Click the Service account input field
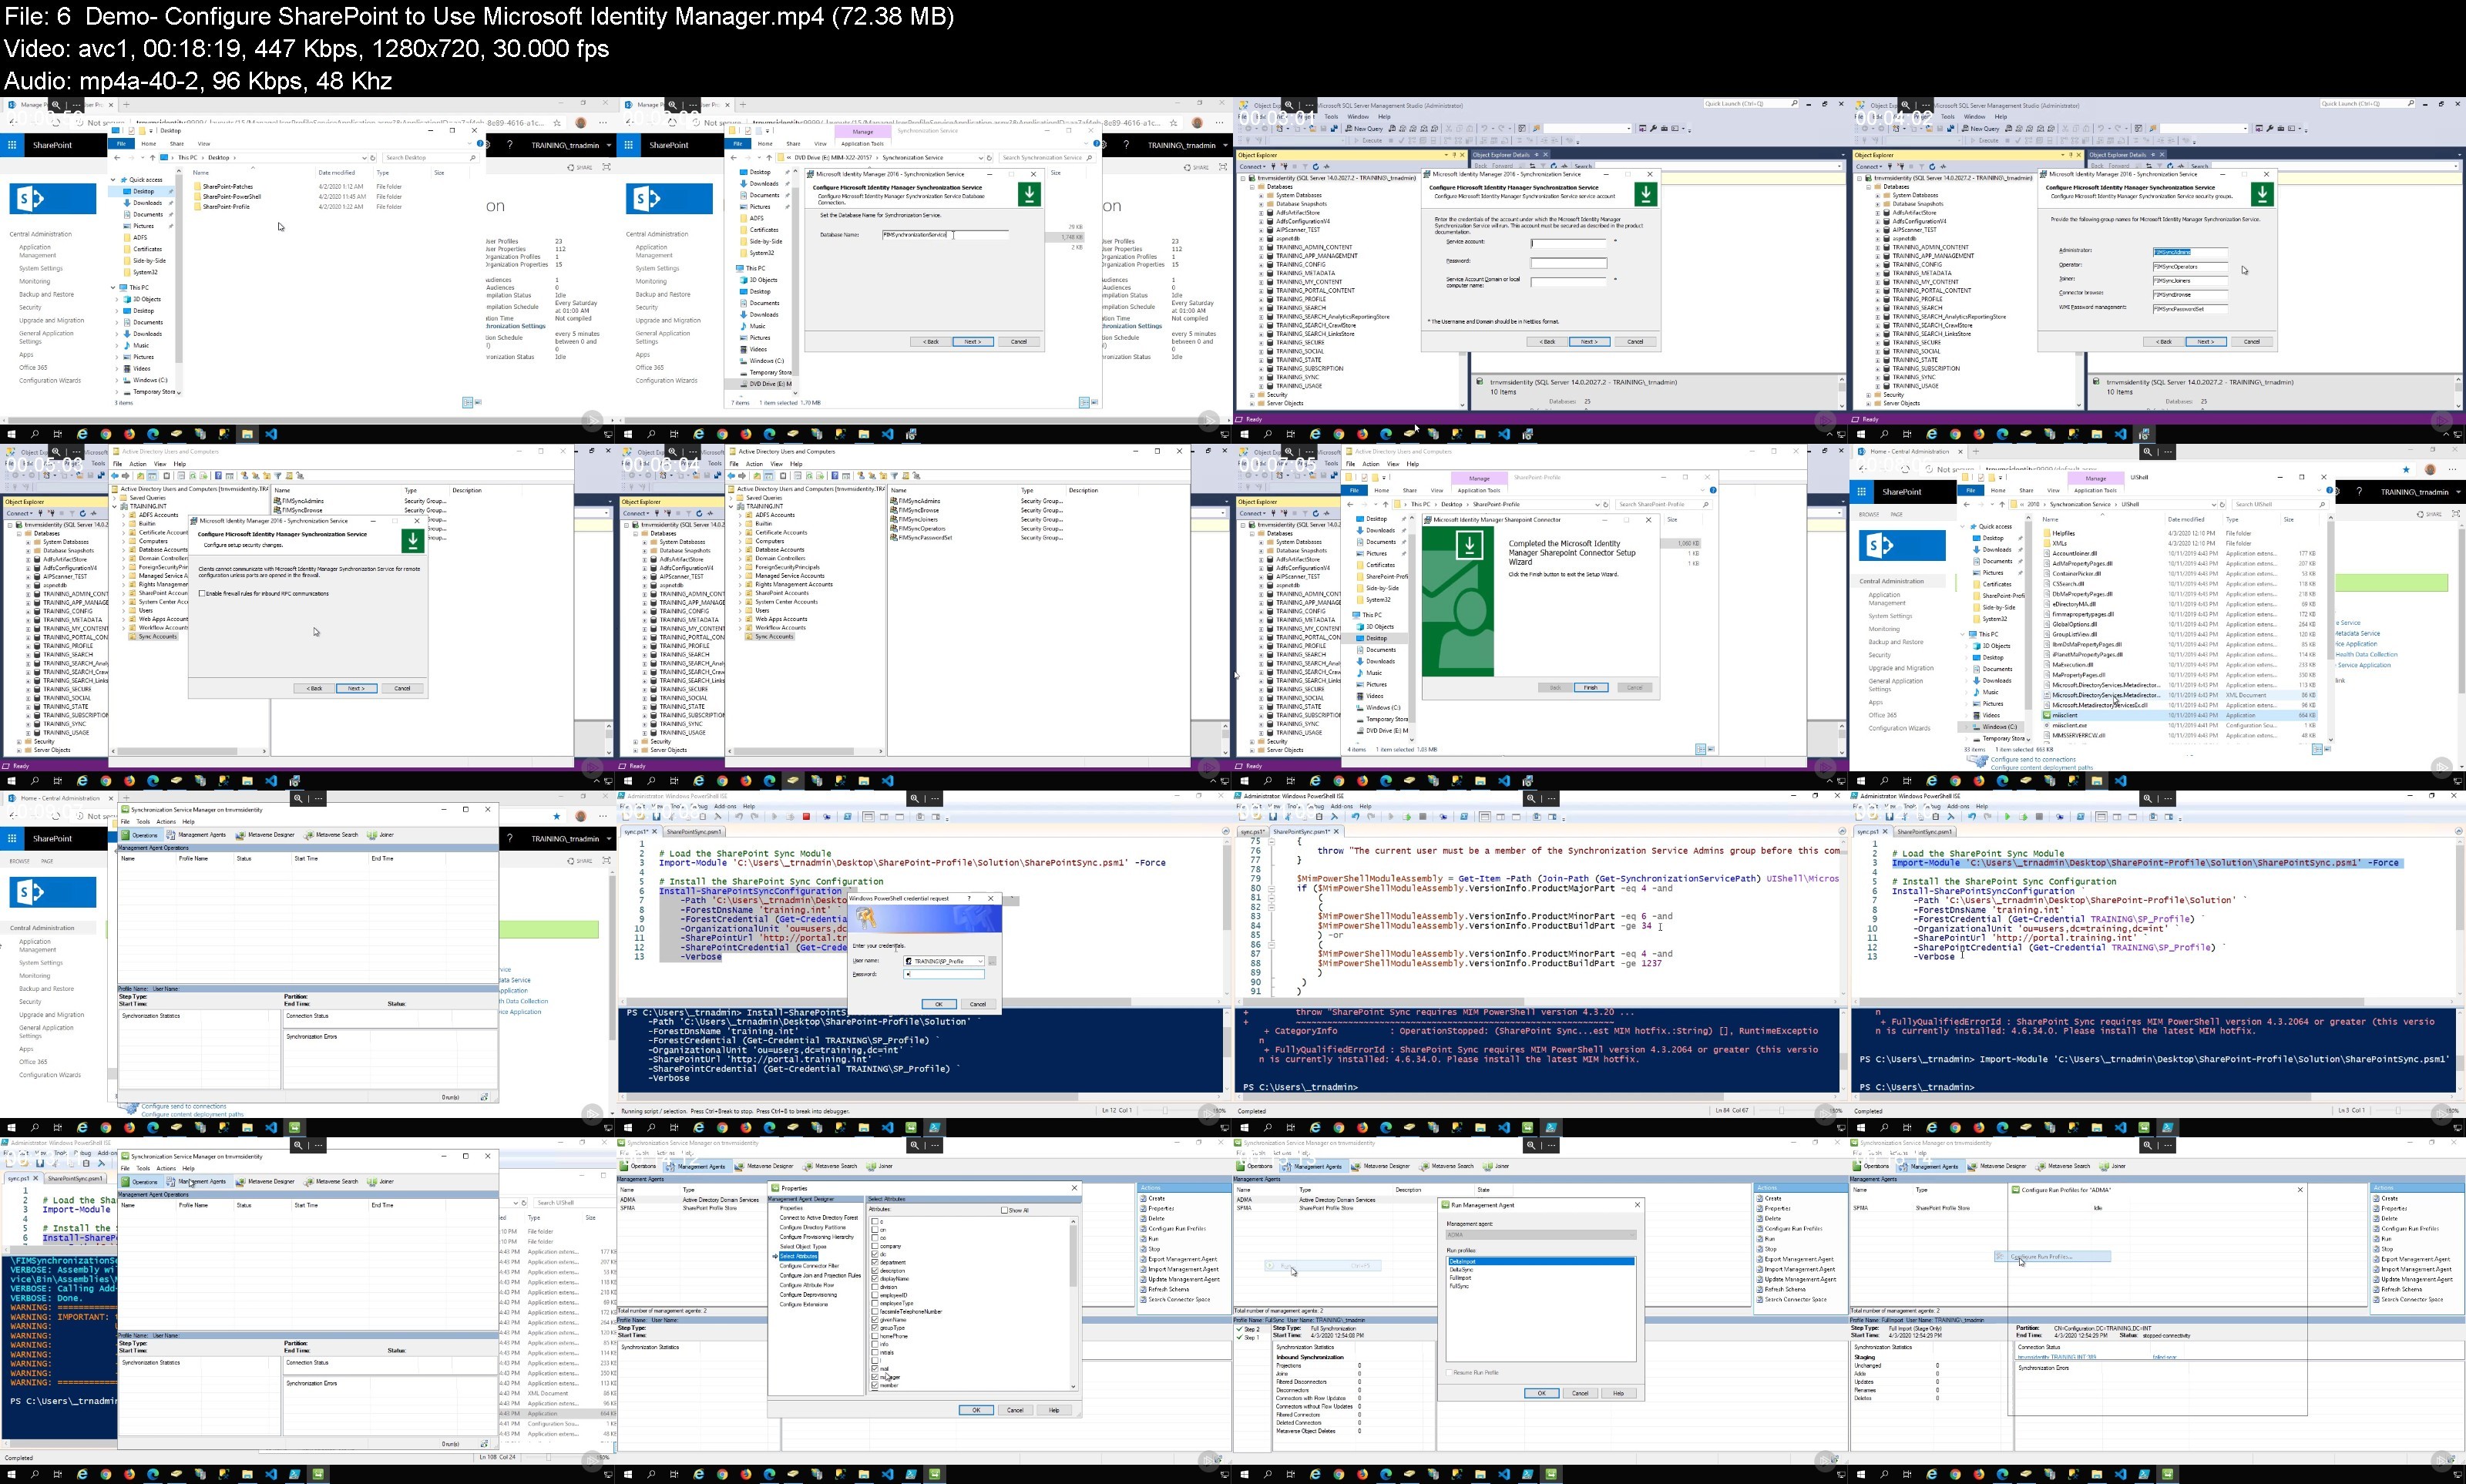Screen dimensions: 2466x1484 point(1569,243)
